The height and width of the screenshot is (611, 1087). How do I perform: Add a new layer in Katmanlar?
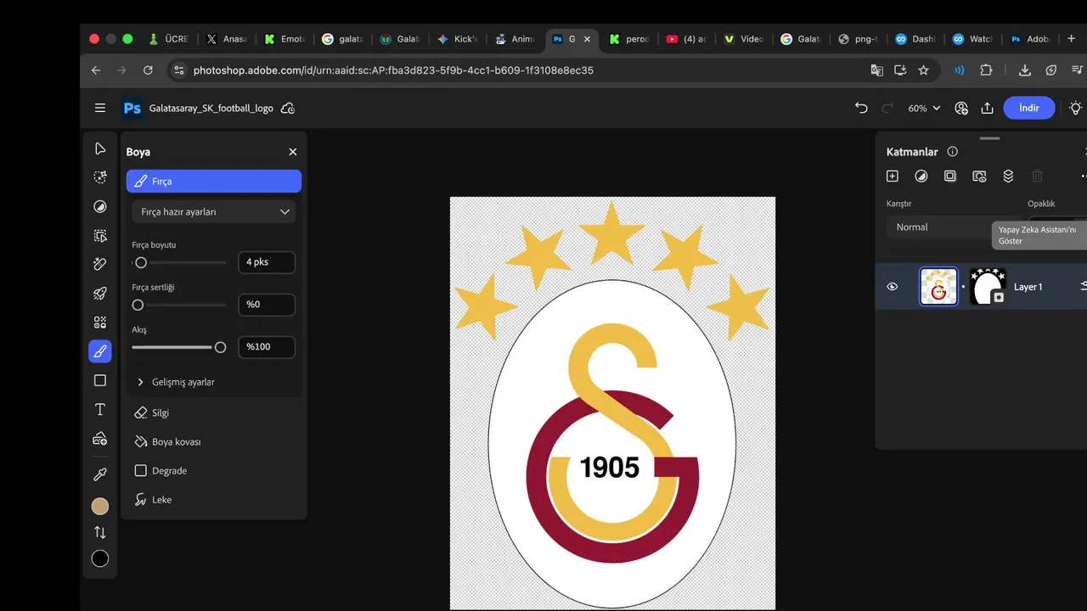click(892, 176)
